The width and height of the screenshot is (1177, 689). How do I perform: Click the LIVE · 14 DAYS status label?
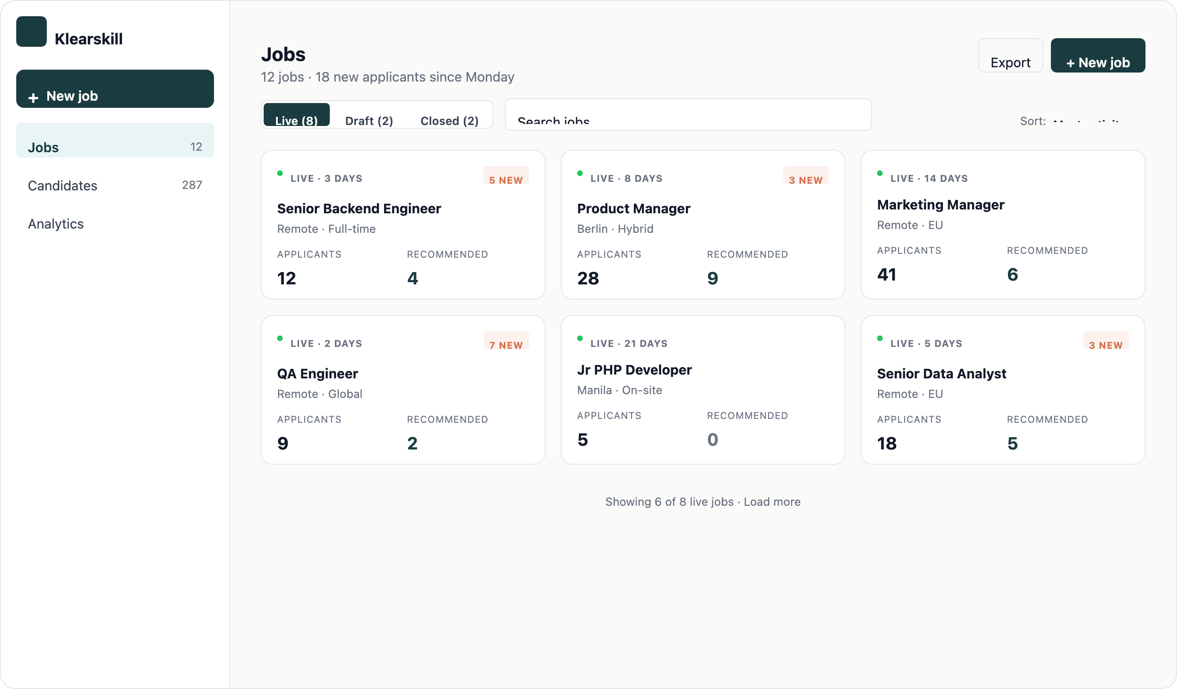point(929,178)
